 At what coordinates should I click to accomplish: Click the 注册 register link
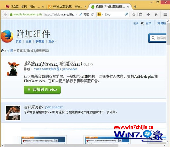(136, 23)
